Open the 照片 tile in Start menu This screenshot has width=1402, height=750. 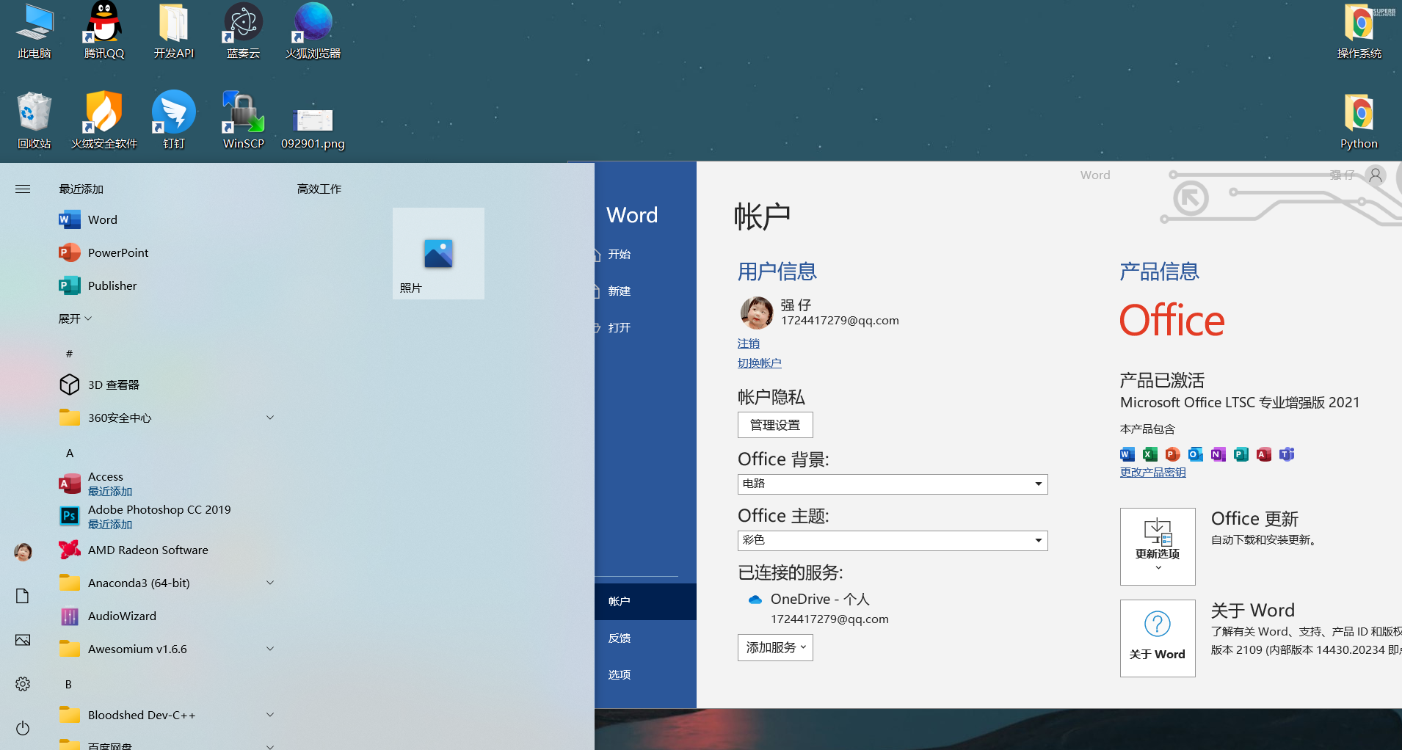(437, 253)
